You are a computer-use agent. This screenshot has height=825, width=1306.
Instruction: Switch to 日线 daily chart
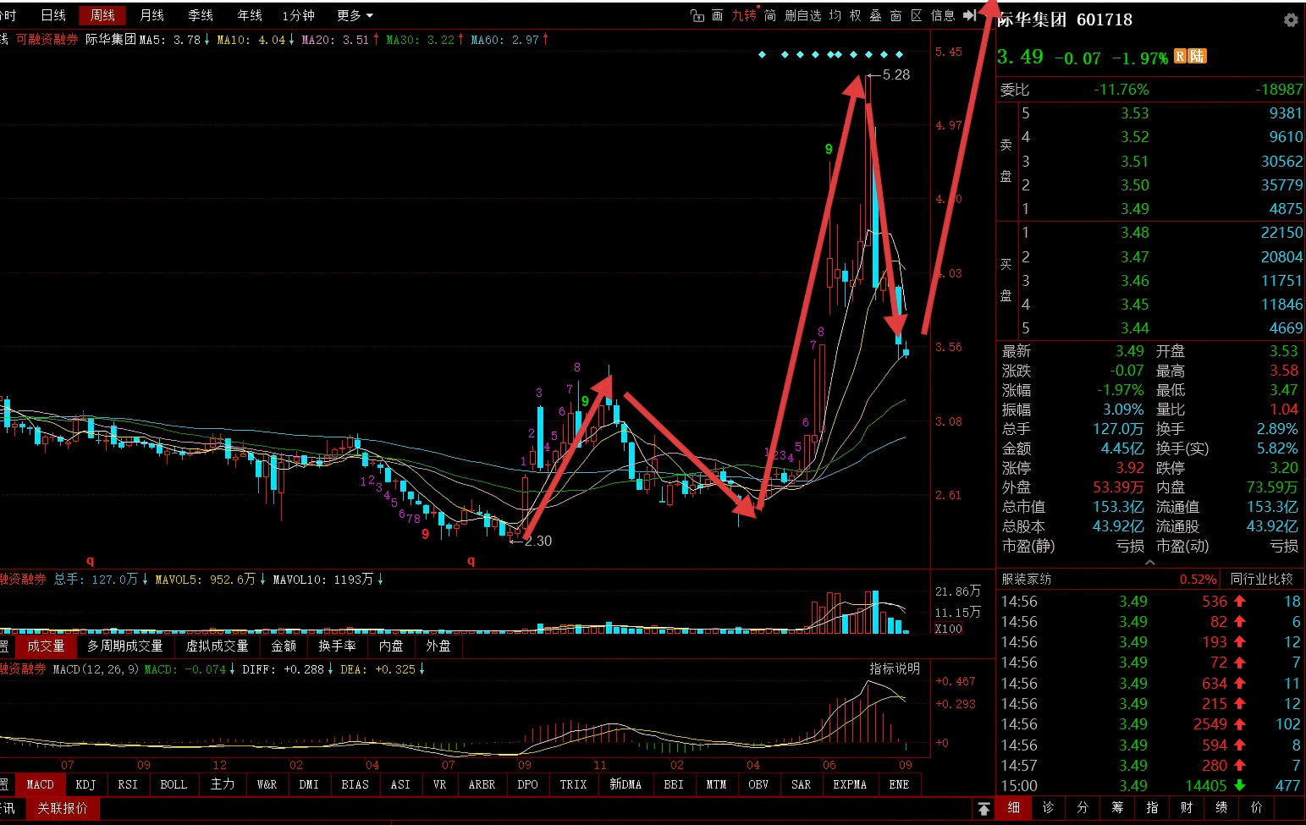pos(53,15)
